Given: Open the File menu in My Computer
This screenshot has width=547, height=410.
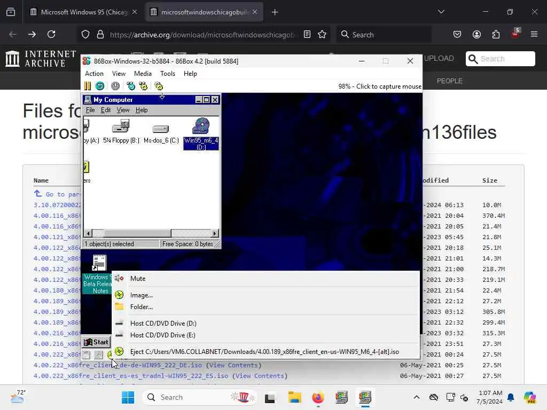Looking at the screenshot, I should pos(90,110).
